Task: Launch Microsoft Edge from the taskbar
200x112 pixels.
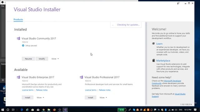Action: click(22, 110)
